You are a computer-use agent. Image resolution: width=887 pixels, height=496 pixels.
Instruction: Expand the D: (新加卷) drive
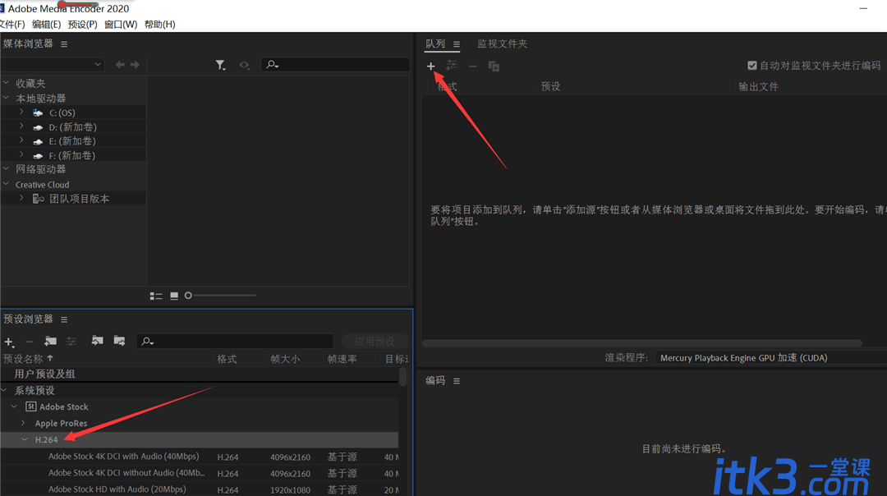21,126
